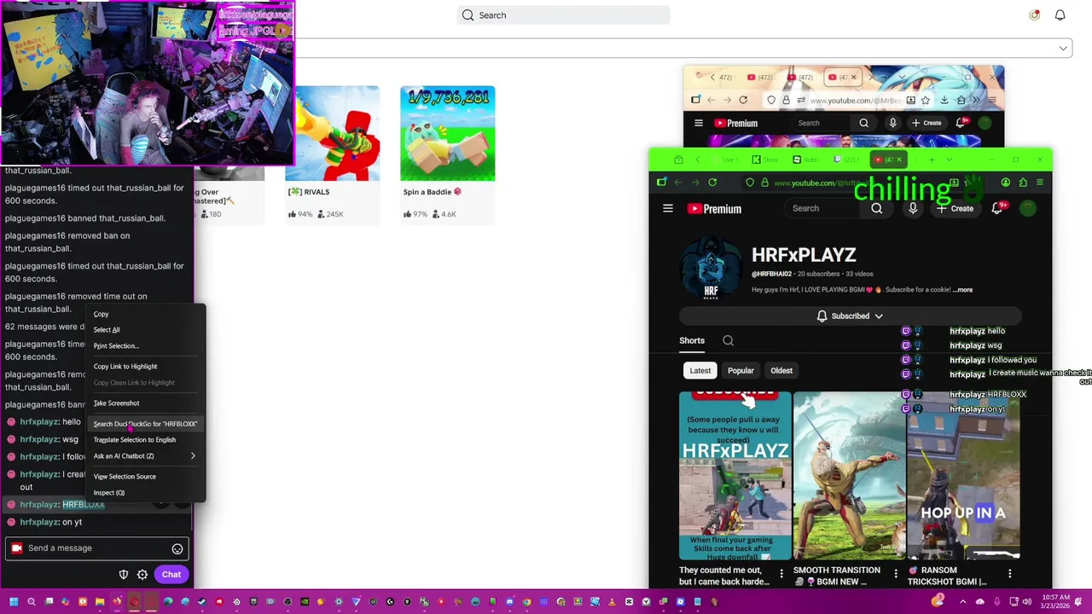
Task: Open options for 'They counted me out' short
Action: pyautogui.click(x=781, y=575)
